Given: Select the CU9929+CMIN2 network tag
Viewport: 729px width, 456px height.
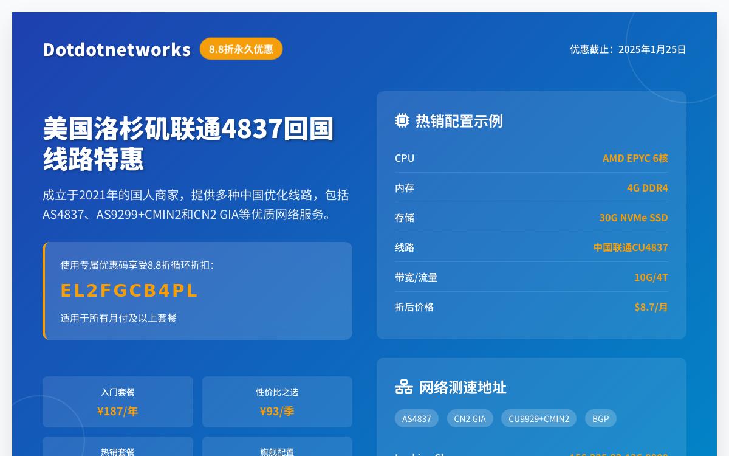Looking at the screenshot, I should (538, 418).
